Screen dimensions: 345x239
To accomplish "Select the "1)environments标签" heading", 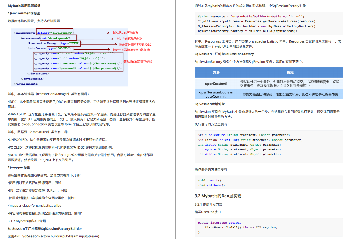I will tap(24, 13).
